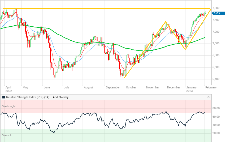Click the October label on time axis
The height and width of the screenshot is (142, 226).
131,87
